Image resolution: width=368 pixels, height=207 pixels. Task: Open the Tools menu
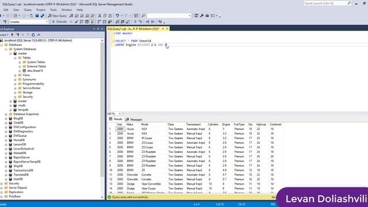(53, 10)
